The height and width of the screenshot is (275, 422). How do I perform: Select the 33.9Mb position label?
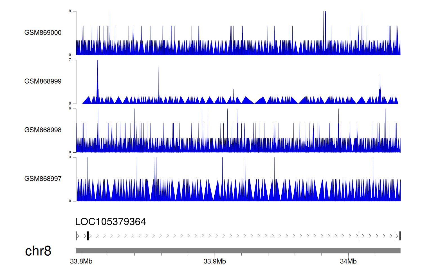click(x=215, y=262)
